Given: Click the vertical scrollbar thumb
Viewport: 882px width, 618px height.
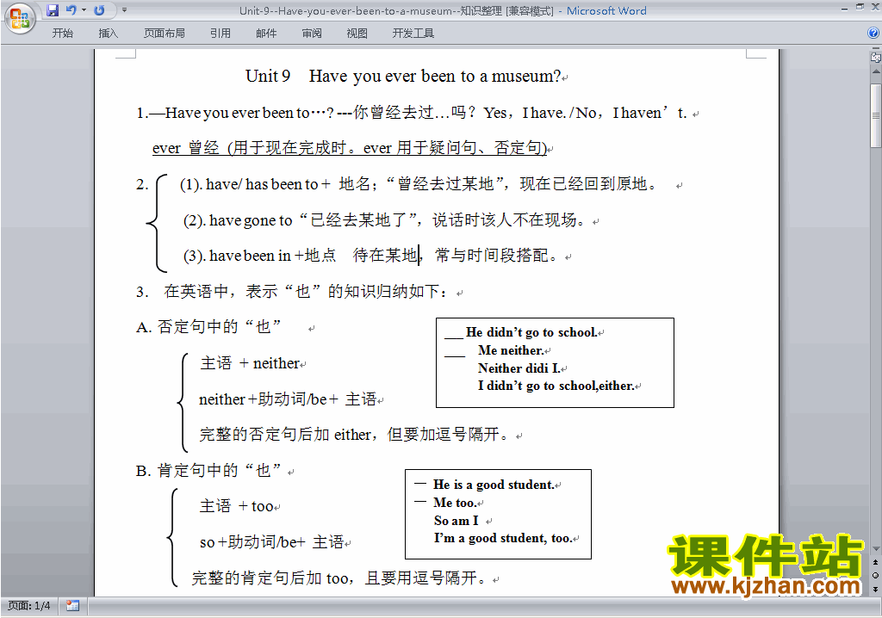Looking at the screenshot, I should pyautogui.click(x=876, y=115).
